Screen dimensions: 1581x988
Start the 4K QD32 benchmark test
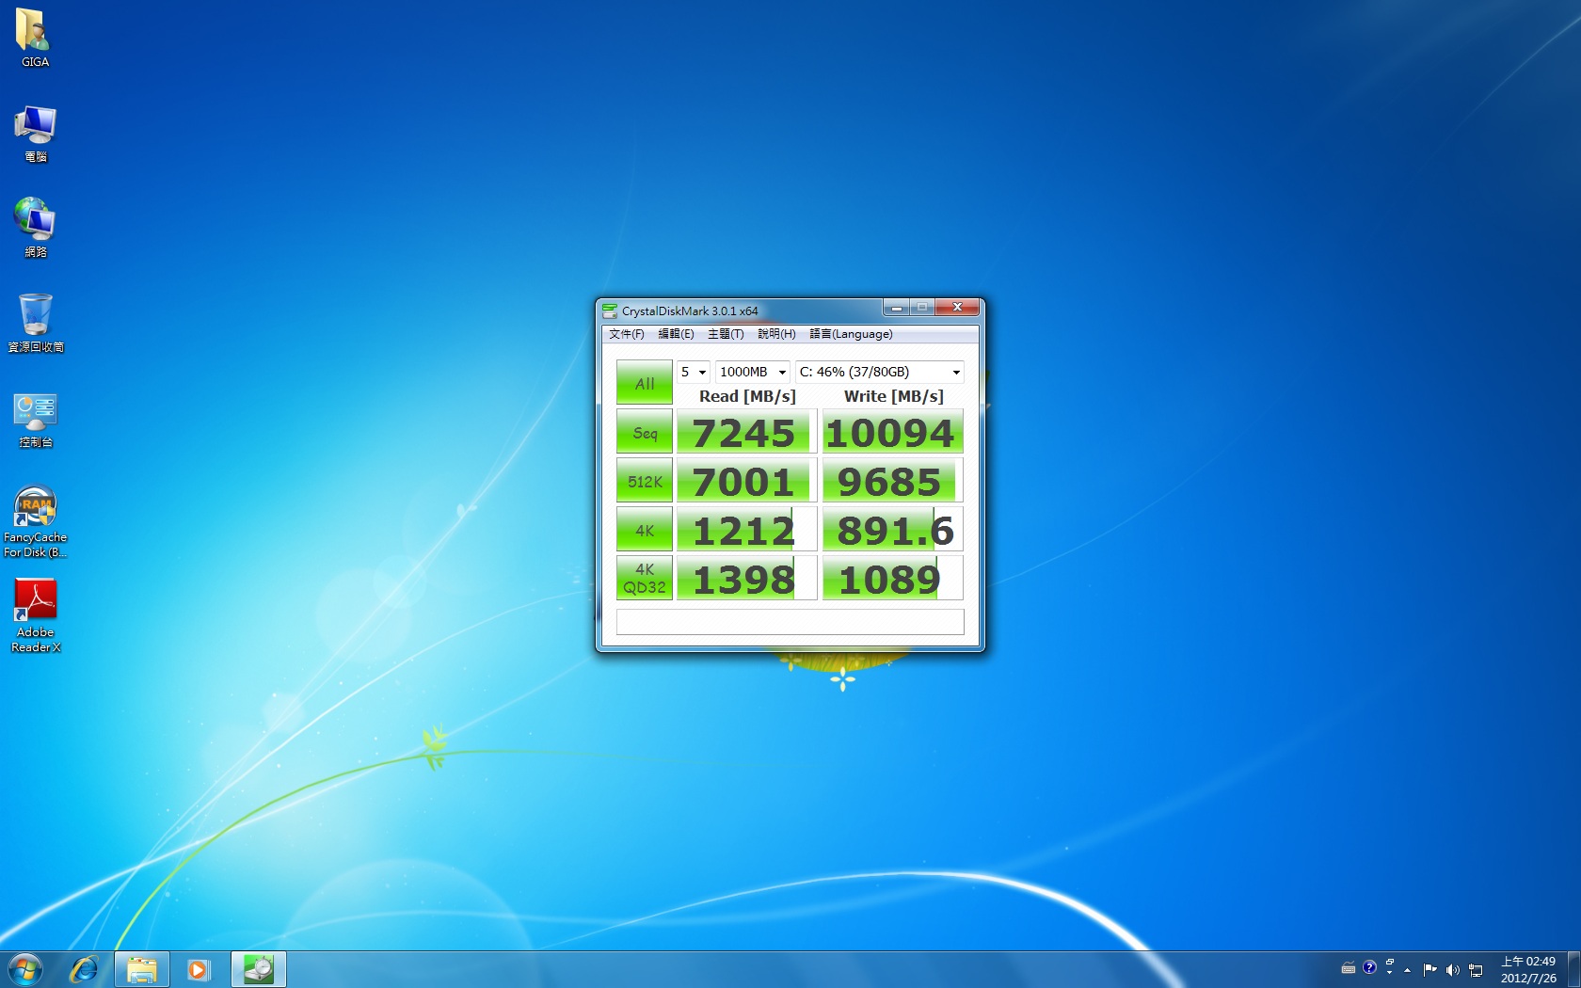(x=645, y=578)
